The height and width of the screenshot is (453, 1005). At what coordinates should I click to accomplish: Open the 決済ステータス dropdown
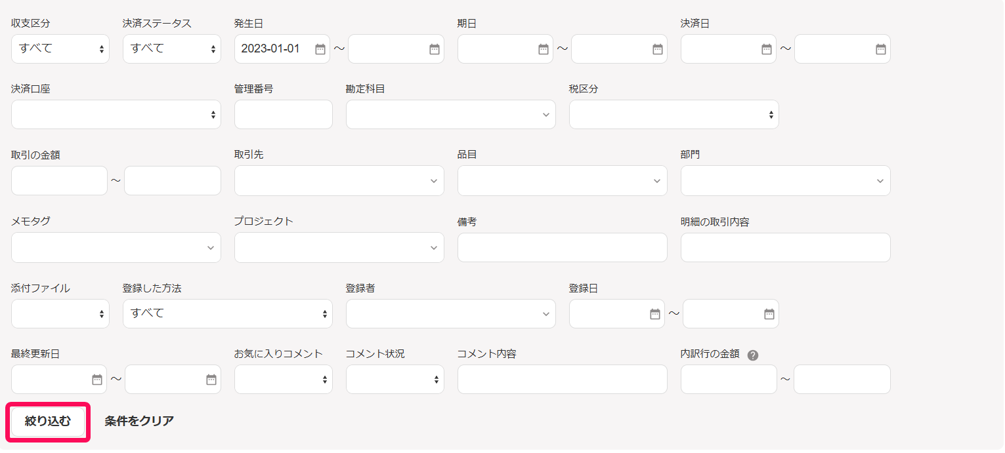pos(172,49)
